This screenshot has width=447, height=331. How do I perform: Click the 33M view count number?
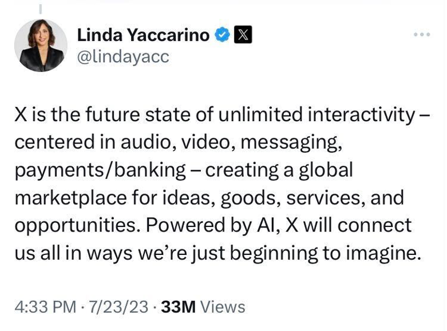tap(178, 307)
